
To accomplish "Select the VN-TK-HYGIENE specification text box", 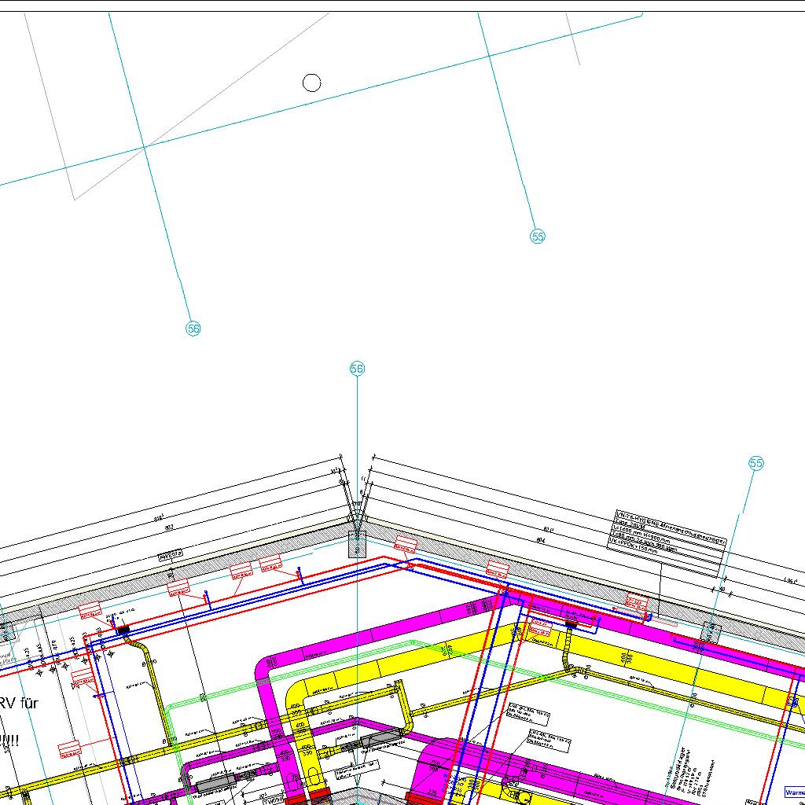I will pyautogui.click(x=667, y=534).
